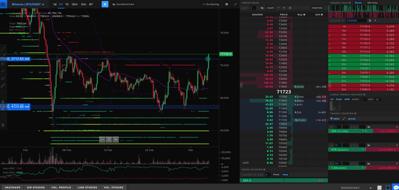Add a NEW trades counter
The width and height of the screenshot is (399, 190).
click(335, 119)
